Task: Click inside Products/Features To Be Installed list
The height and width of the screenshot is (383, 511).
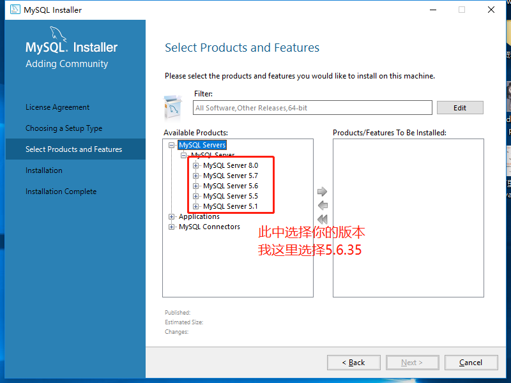Action: 408,218
